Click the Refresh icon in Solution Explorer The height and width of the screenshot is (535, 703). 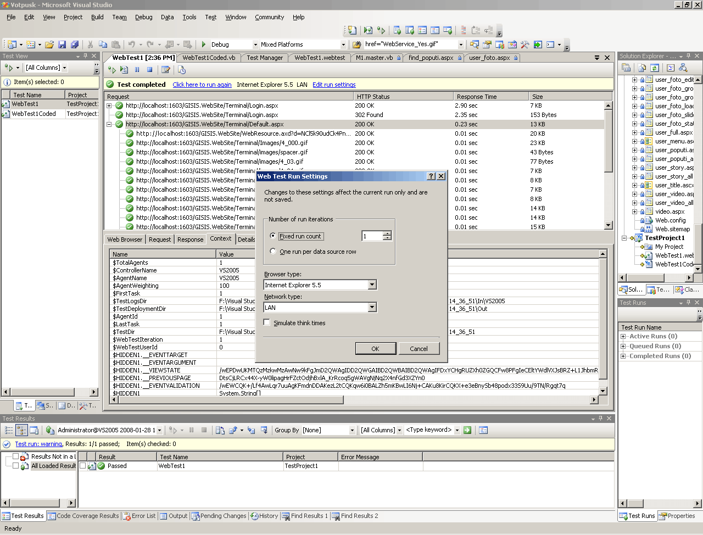(655, 68)
